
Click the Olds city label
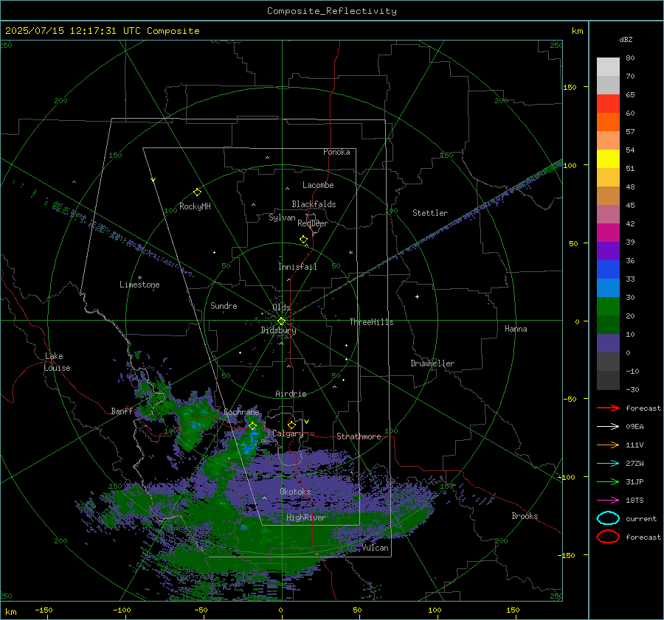coord(281,307)
